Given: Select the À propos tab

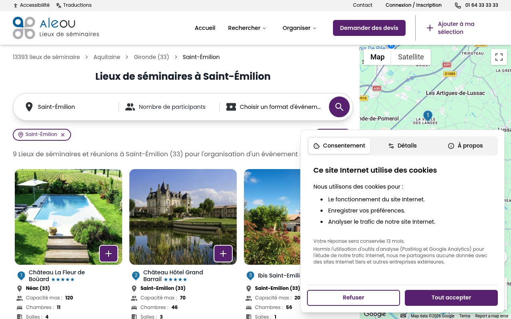Looking at the screenshot, I should click(465, 146).
